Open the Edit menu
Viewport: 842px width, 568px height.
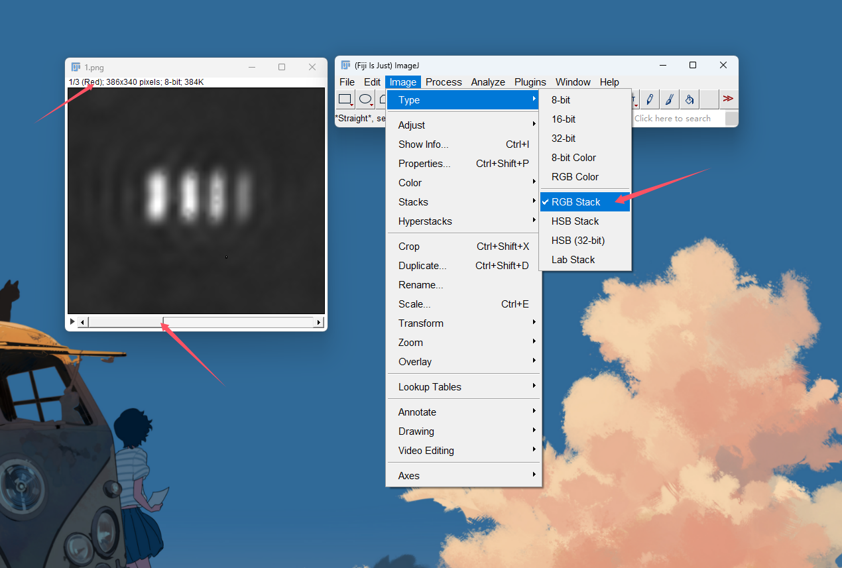[372, 82]
